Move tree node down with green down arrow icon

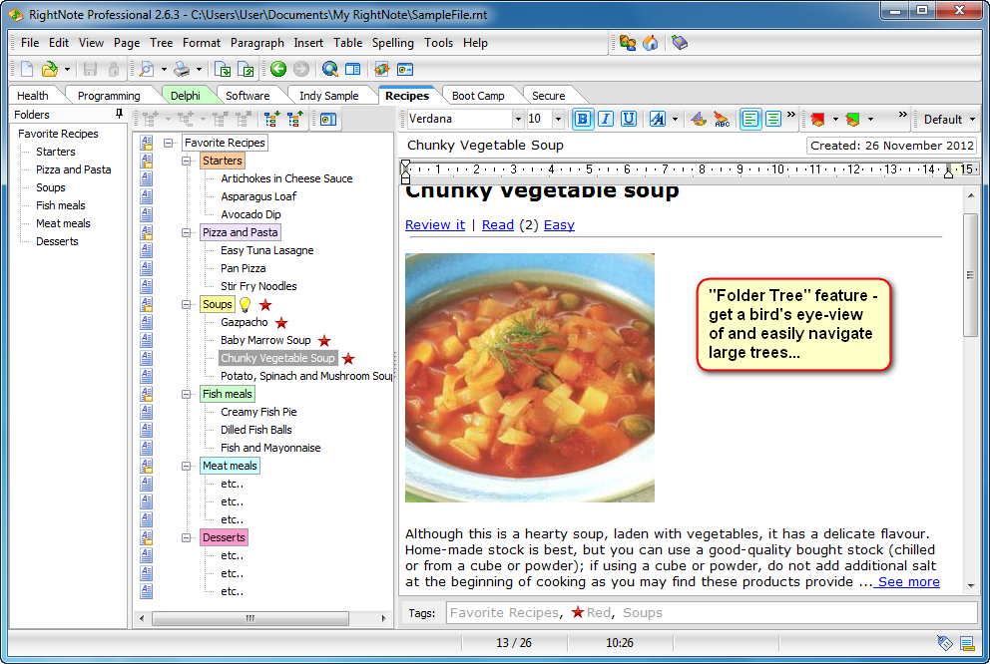[x=272, y=119]
